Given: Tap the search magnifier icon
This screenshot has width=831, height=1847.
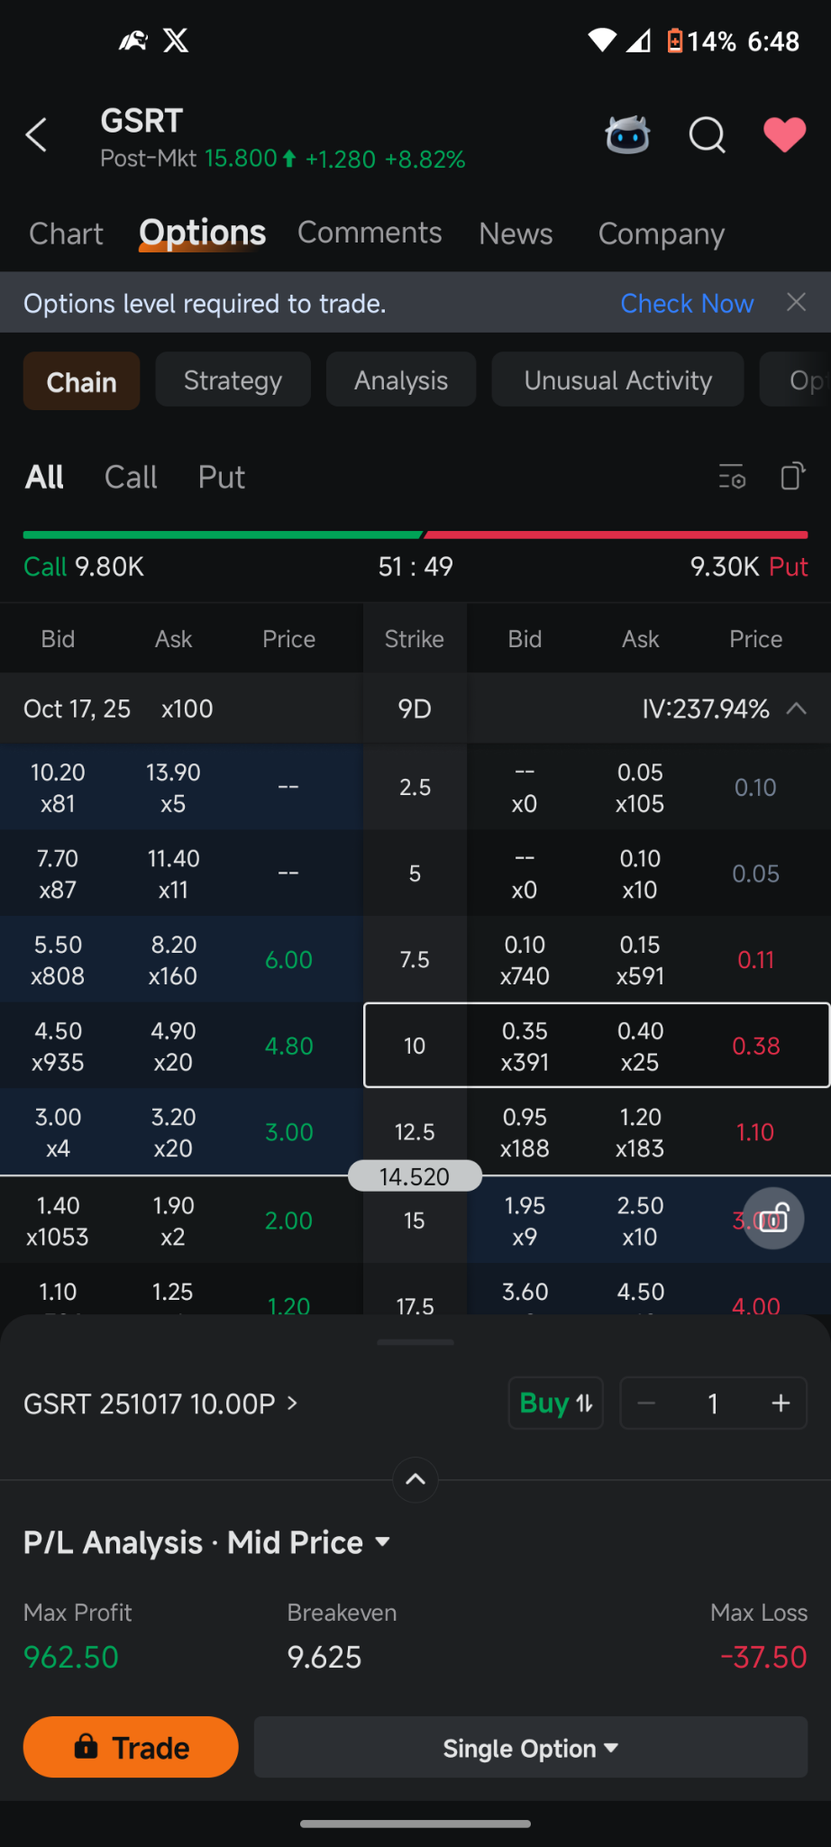Looking at the screenshot, I should tap(707, 135).
